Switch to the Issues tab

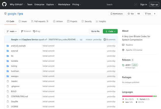tap(23, 21)
